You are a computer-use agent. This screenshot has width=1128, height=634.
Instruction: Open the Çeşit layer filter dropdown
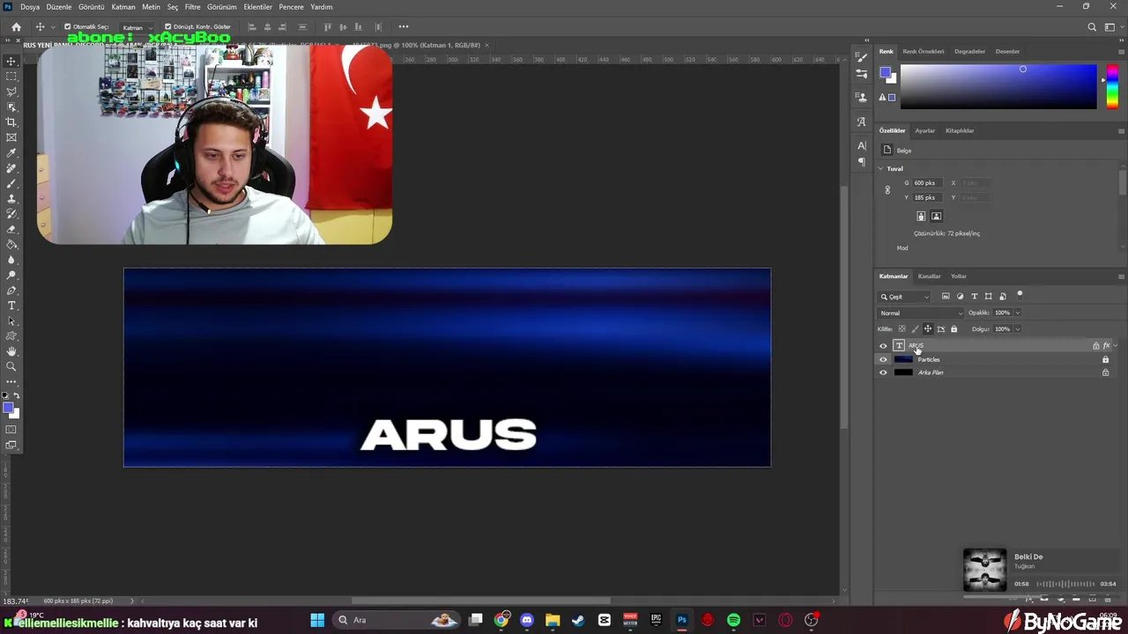(x=904, y=297)
